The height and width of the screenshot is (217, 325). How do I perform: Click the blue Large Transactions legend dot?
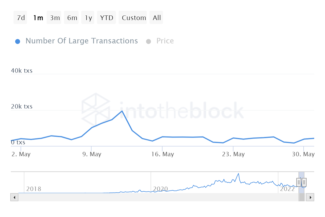(x=18, y=41)
